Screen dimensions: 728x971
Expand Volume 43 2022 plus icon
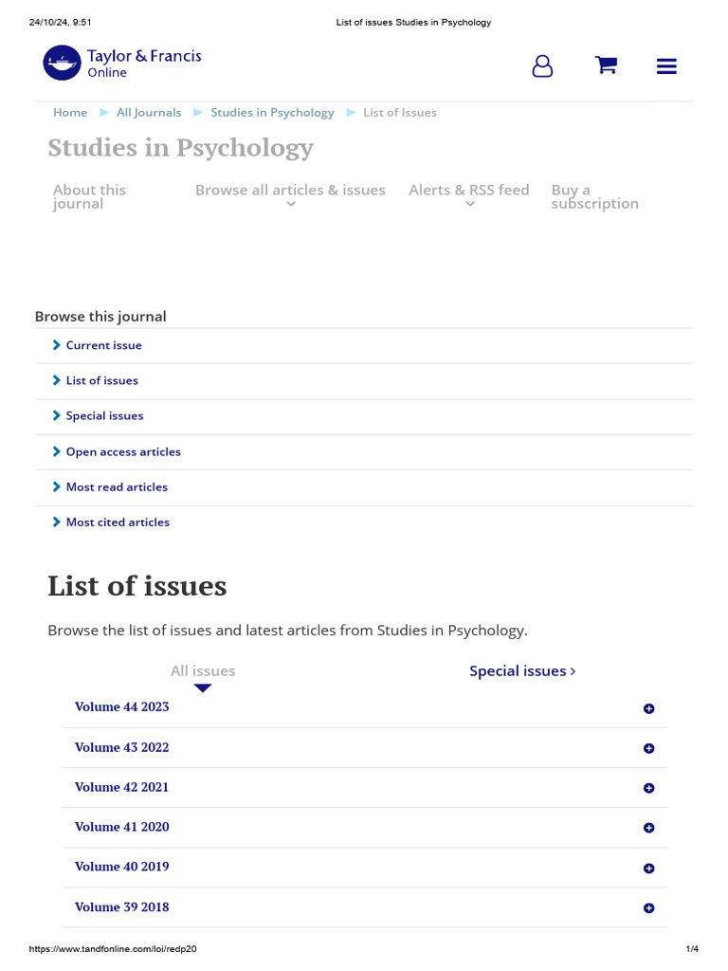pos(648,748)
